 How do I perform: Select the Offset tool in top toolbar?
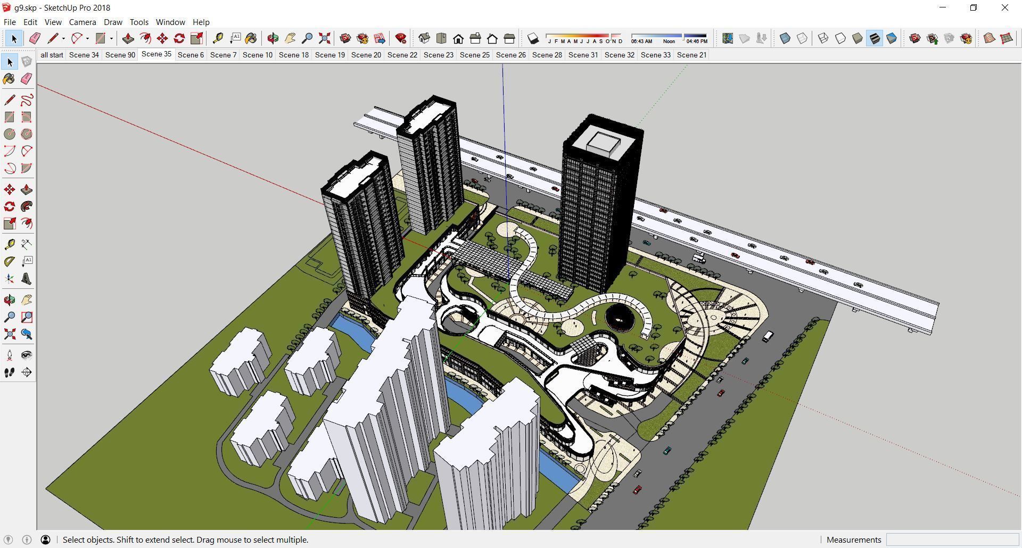pos(145,38)
